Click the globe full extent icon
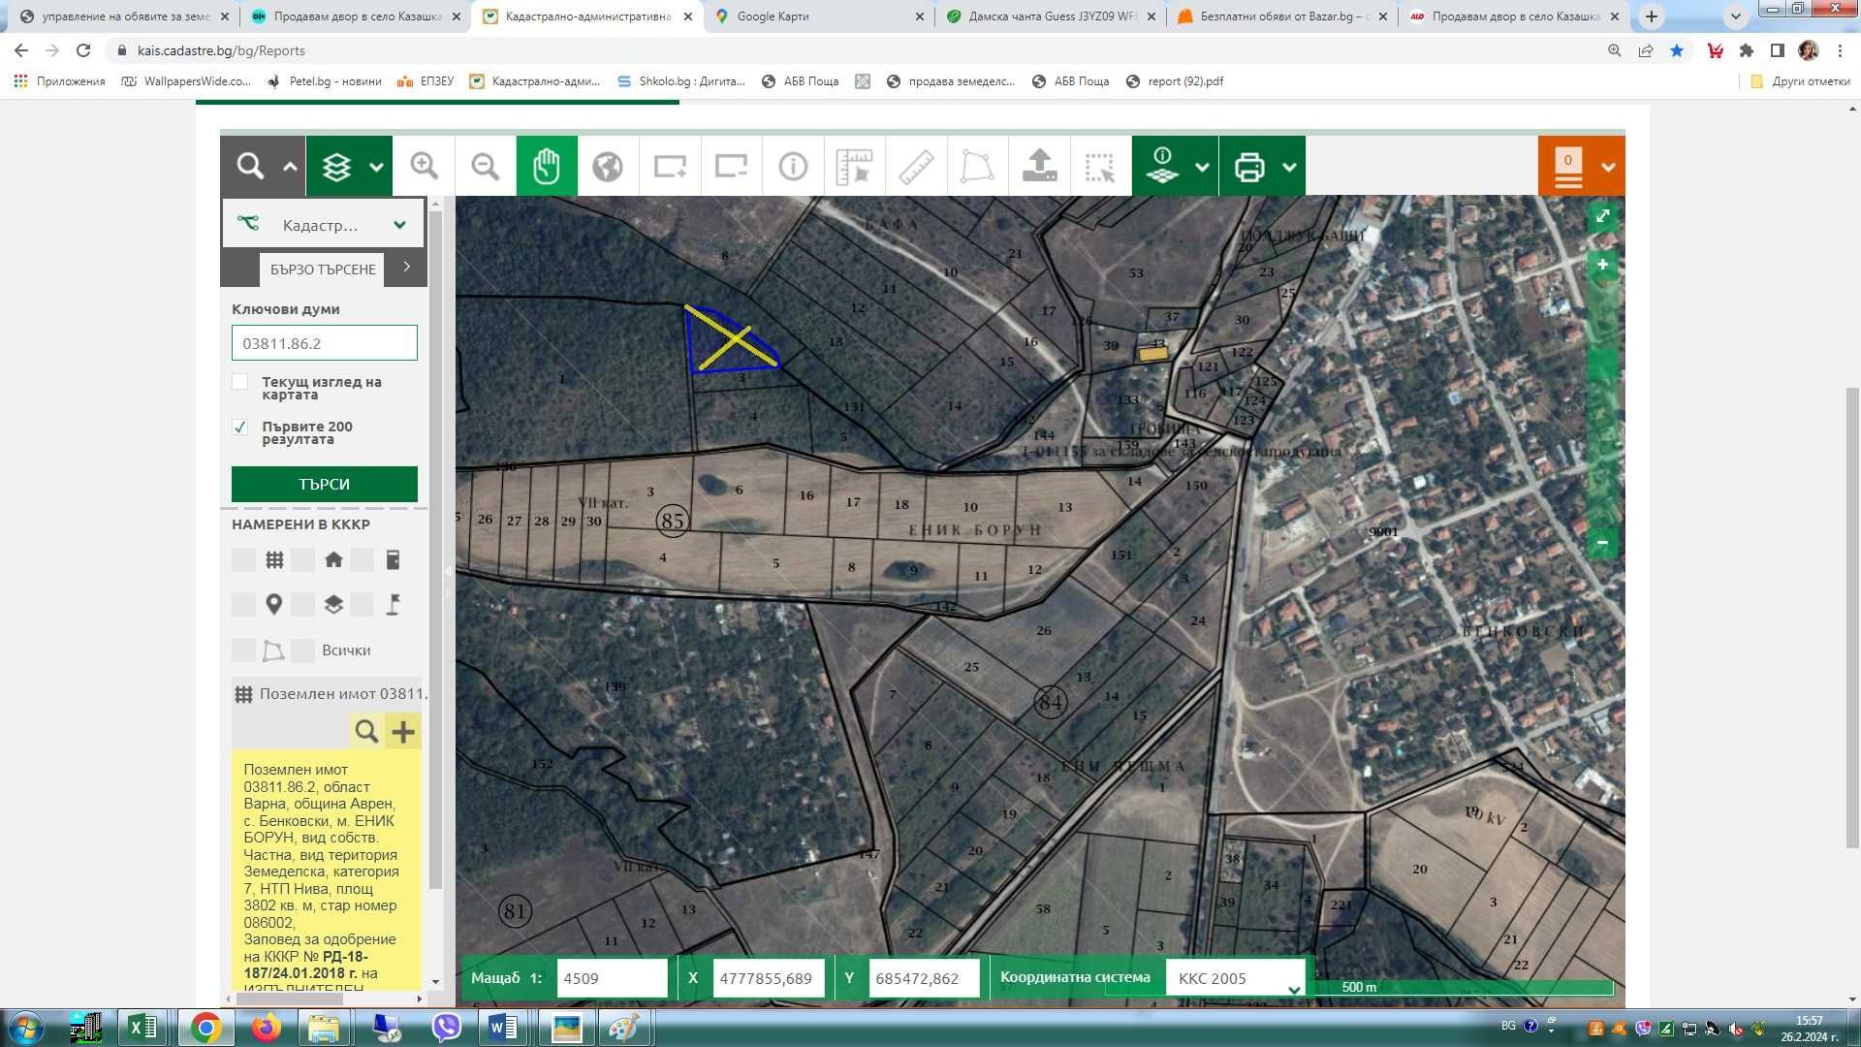Viewport: 1861px width, 1047px height. [608, 167]
